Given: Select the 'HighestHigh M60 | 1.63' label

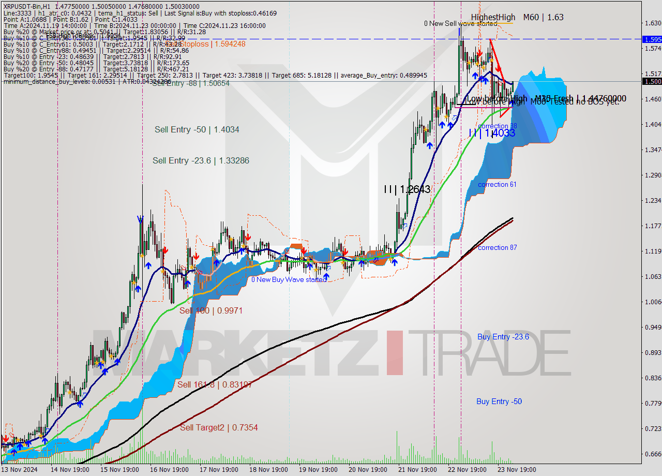Looking at the screenshot, I should click(517, 17).
